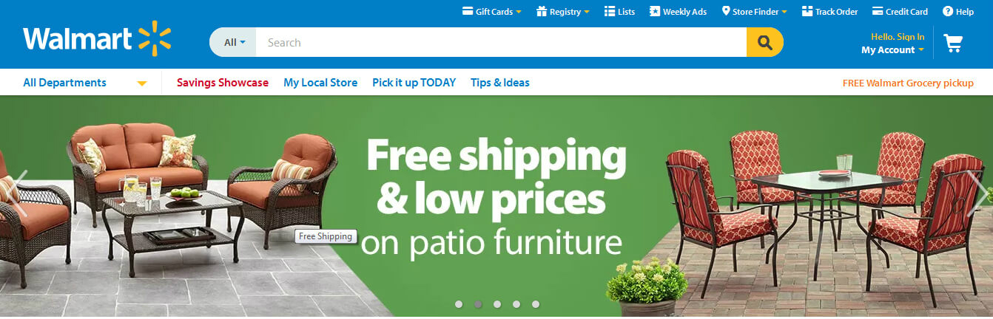Go to Pick it up TODAY

(x=414, y=83)
